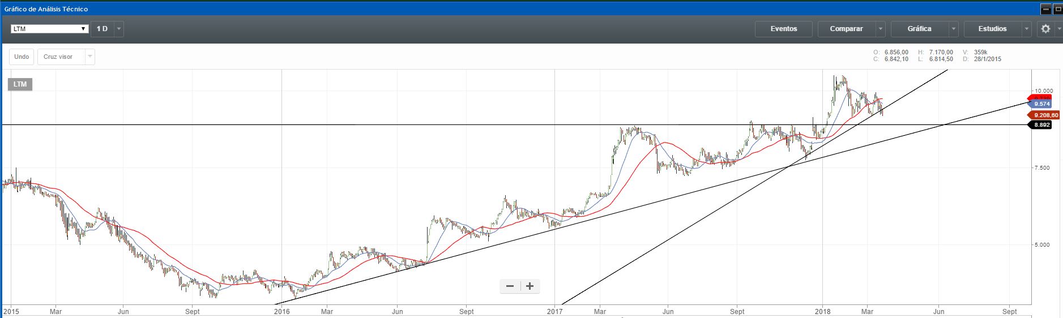Viewport: 1063px width, 318px height.
Task: Click the Undo button
Action: pyautogui.click(x=22, y=57)
